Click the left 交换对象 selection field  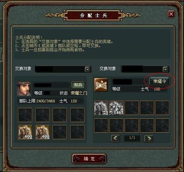pos(63,69)
